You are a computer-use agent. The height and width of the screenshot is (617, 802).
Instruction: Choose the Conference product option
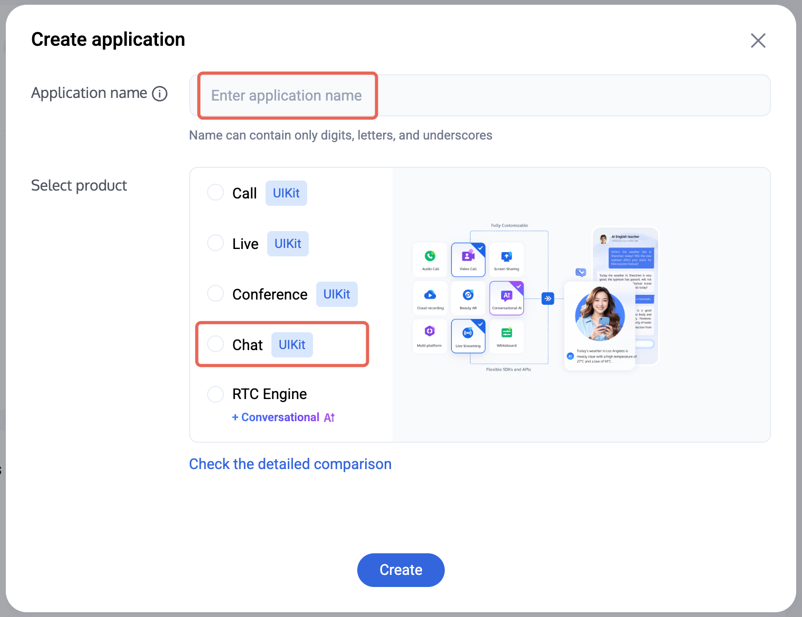[x=216, y=294]
